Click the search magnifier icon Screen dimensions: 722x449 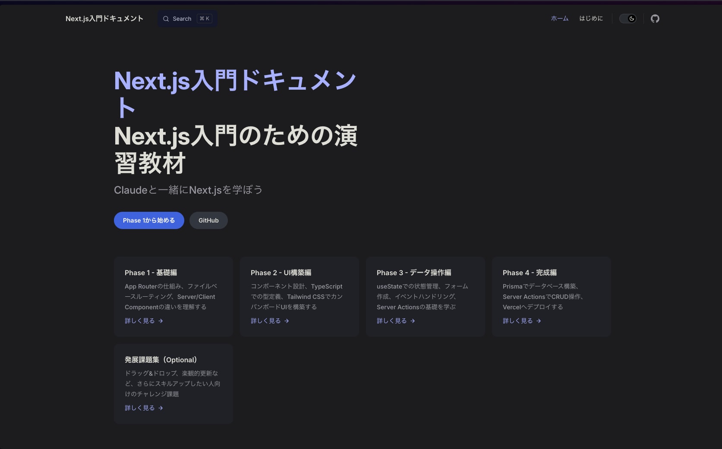click(166, 19)
